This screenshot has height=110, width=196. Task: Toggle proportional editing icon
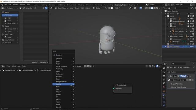(116, 8)
